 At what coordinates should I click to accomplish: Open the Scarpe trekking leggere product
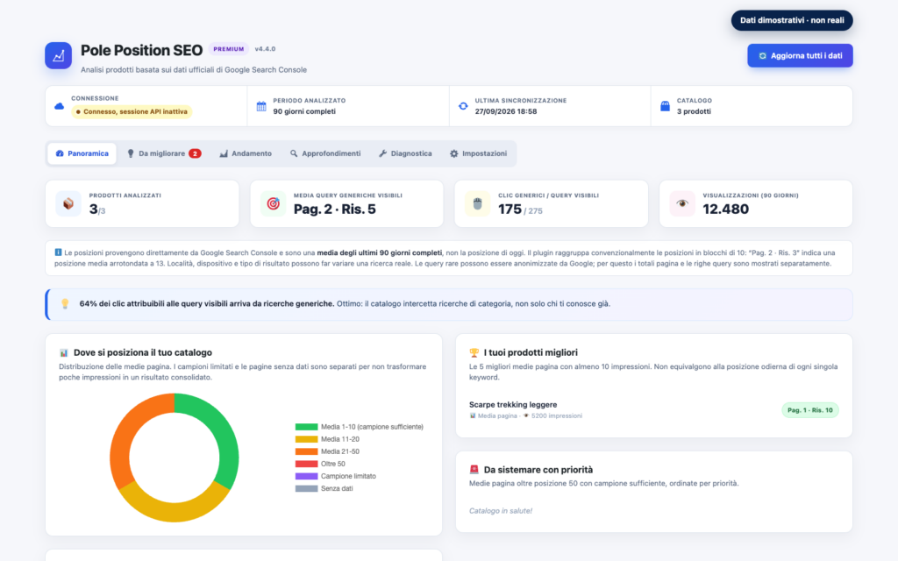(512, 404)
